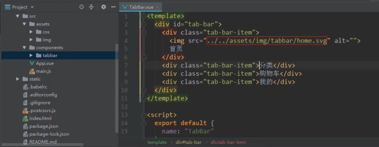The image size is (379, 147).
Task: Expand the static folder arrow
Action: pos(17,79)
